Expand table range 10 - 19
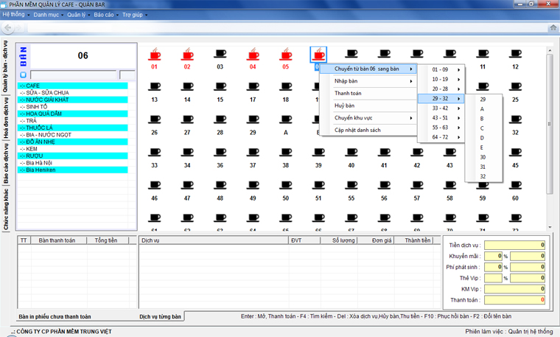 (x=441, y=80)
